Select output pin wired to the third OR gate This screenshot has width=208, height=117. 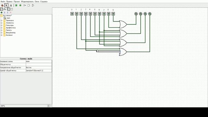click(145, 14)
